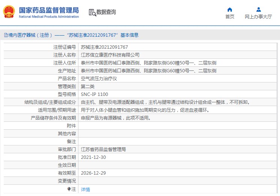This screenshot has width=280, height=196.
Task: Click the 批准日期 row label
Action: click(67, 157)
